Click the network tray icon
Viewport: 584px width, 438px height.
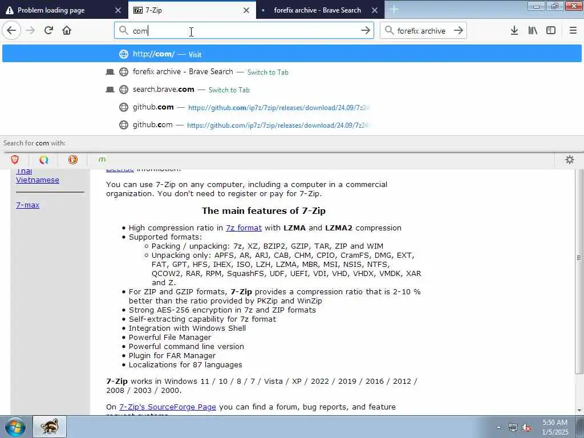pyautogui.click(x=513, y=428)
